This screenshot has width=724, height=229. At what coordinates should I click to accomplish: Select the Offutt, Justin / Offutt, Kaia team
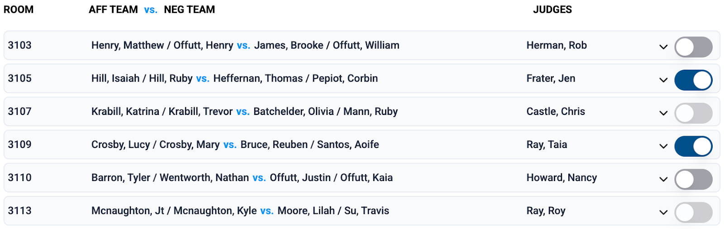point(331,177)
